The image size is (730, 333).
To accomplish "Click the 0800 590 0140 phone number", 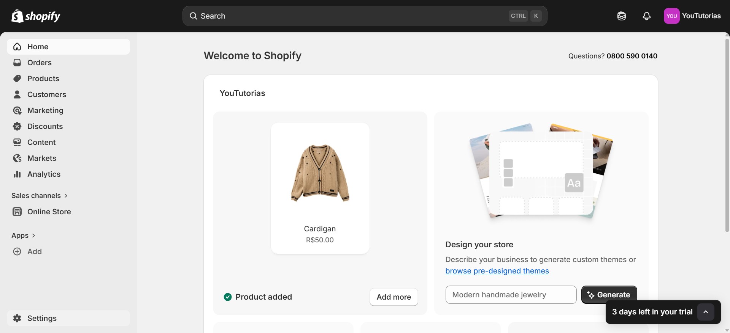I will tap(632, 56).
